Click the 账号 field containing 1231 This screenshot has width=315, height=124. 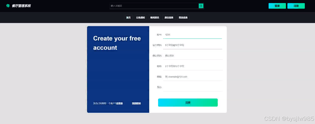[193, 35]
